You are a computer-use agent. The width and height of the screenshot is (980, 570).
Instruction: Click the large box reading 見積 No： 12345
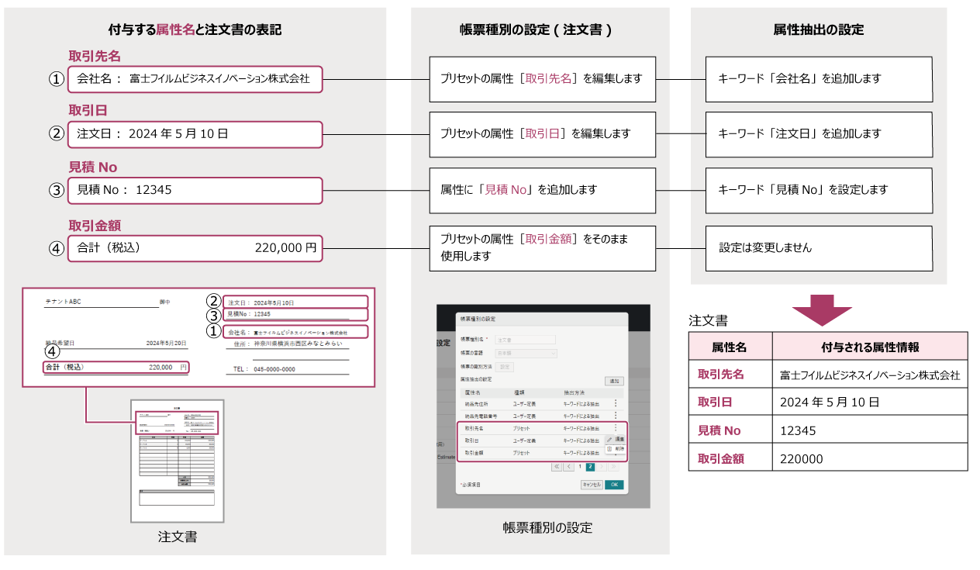[195, 189]
